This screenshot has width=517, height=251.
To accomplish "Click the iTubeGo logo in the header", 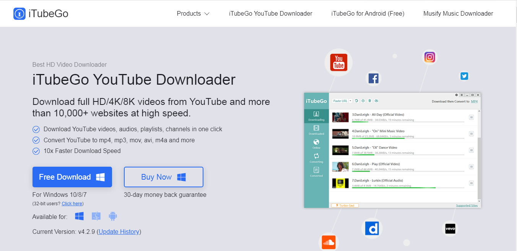I will 41,14.
